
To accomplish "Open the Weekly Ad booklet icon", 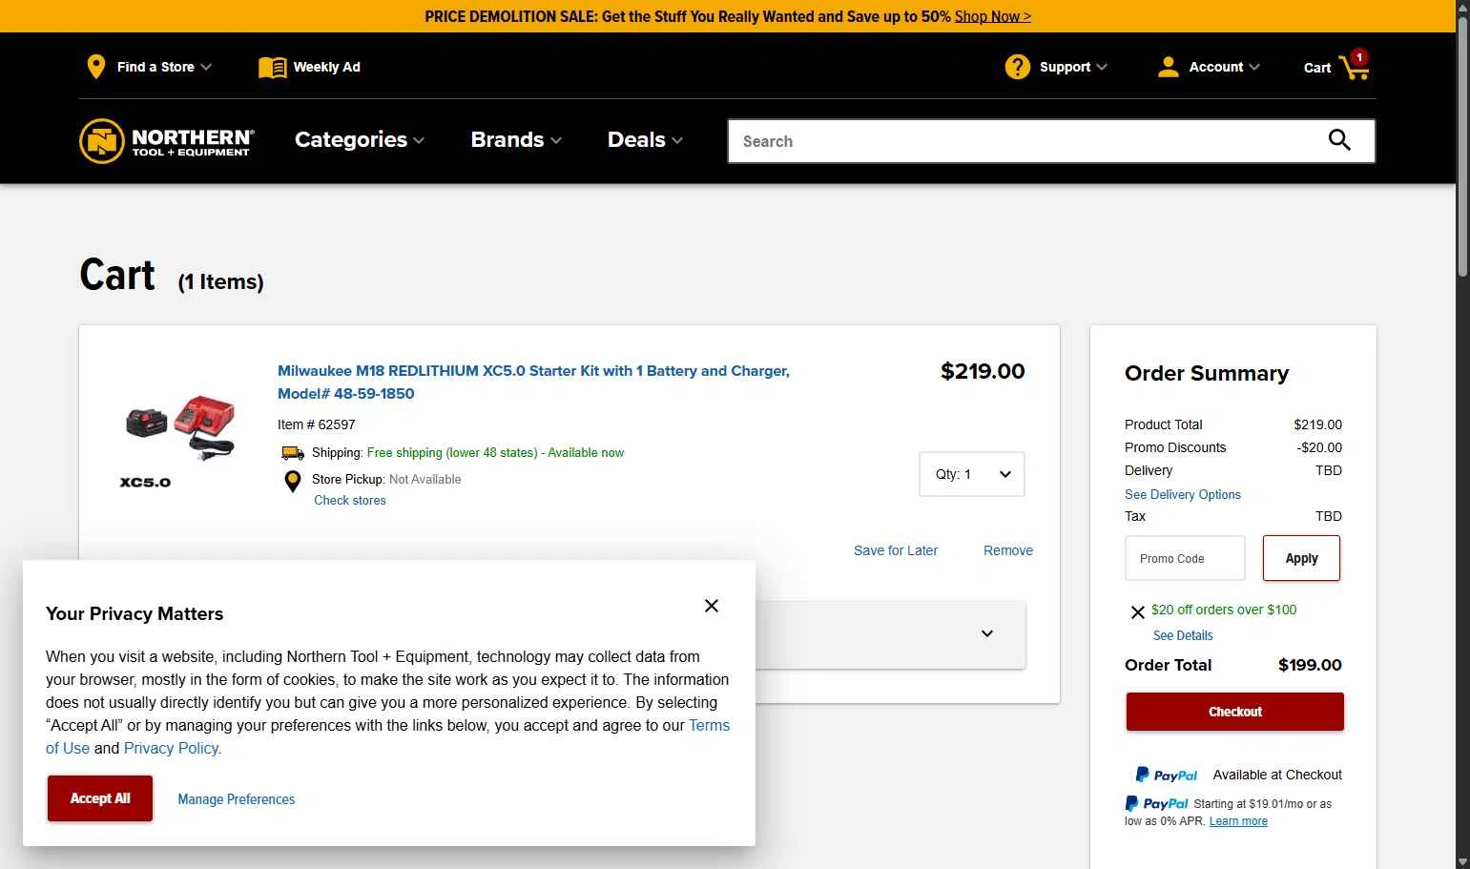I will tap(272, 68).
